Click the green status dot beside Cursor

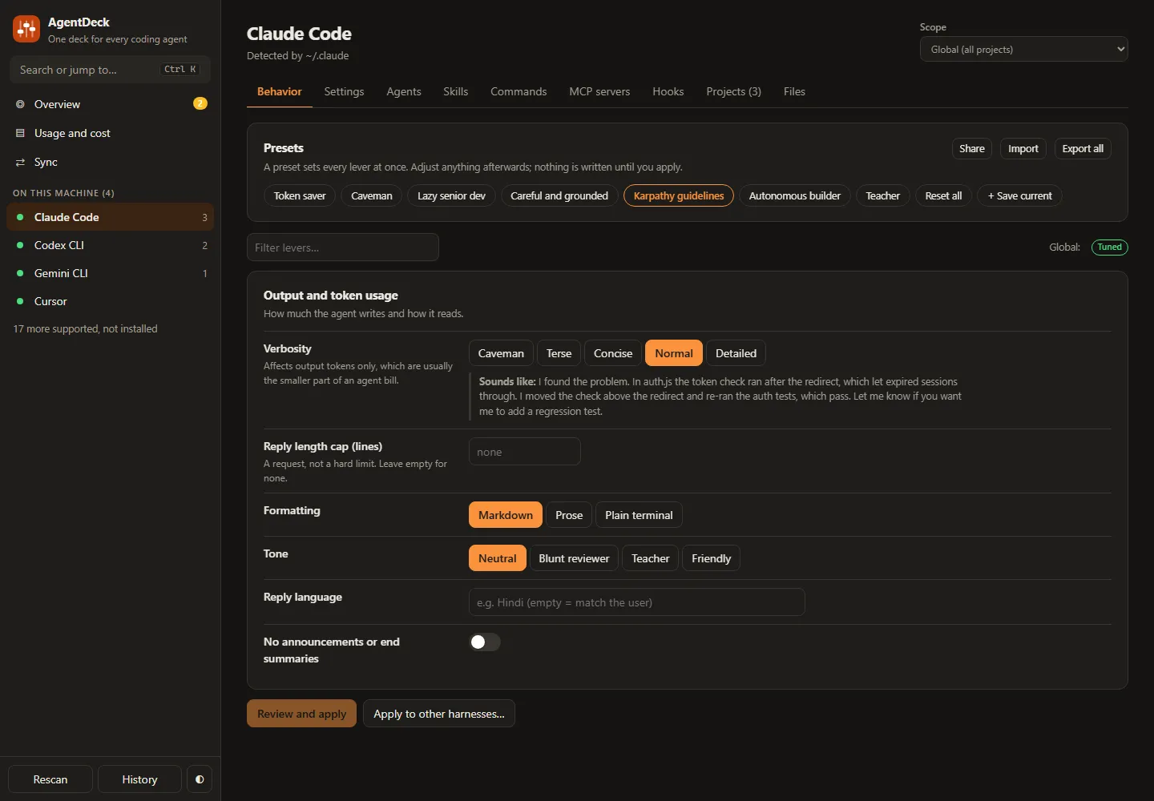point(20,301)
